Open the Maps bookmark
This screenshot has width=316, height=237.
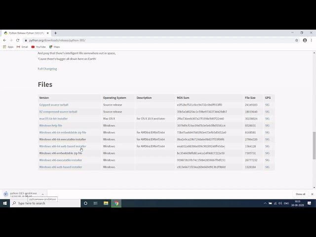click(x=55, y=47)
